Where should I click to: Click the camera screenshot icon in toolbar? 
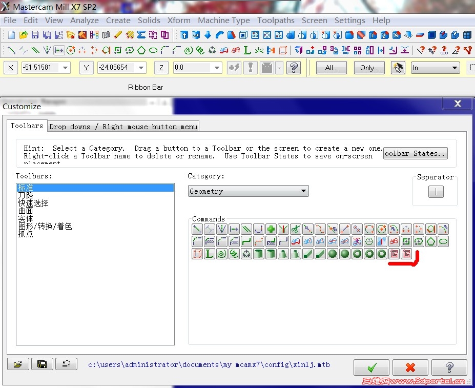(106, 35)
